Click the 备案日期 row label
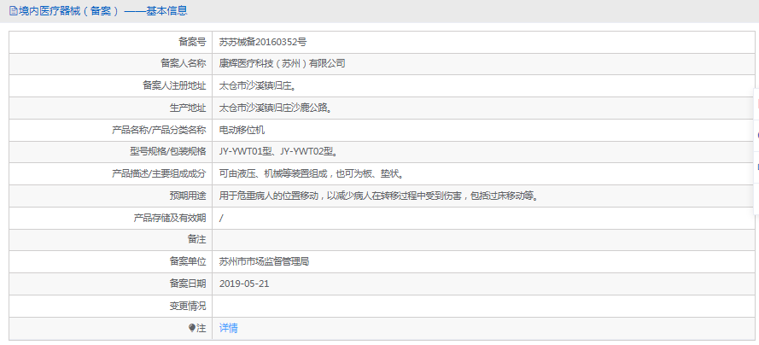The width and height of the screenshot is (759, 345). coord(188,284)
